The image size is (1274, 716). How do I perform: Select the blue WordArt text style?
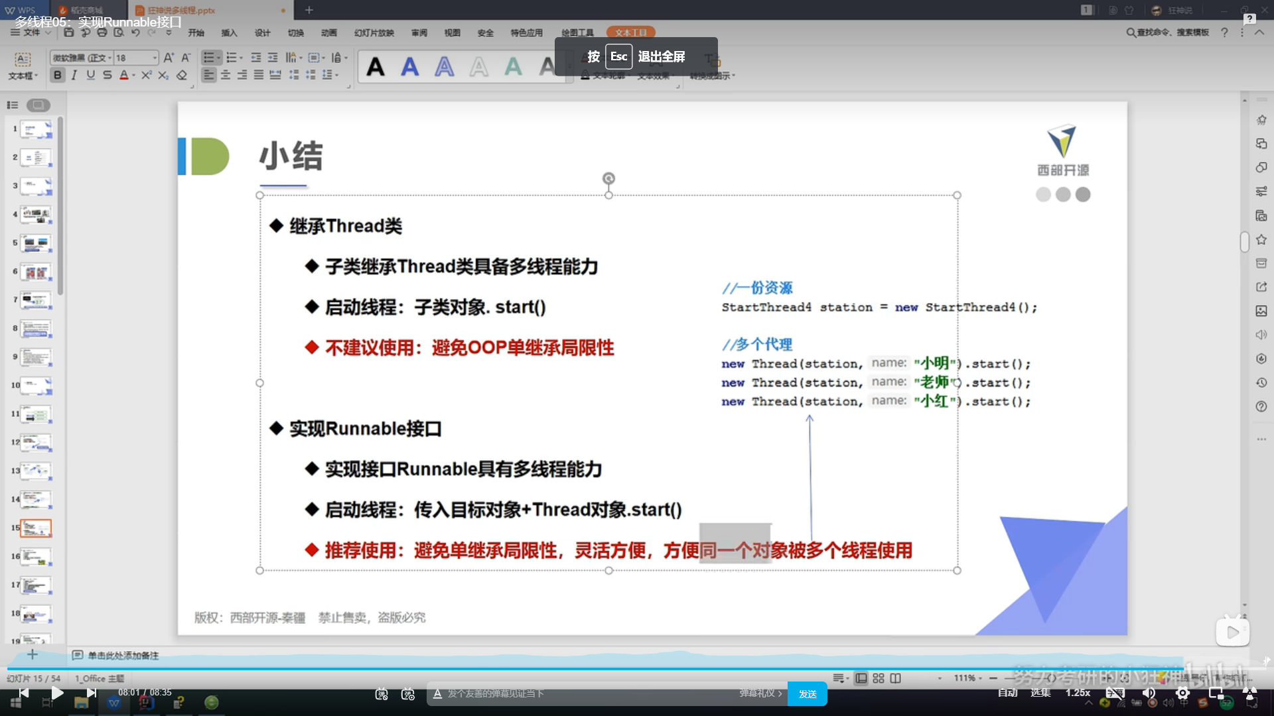[410, 67]
